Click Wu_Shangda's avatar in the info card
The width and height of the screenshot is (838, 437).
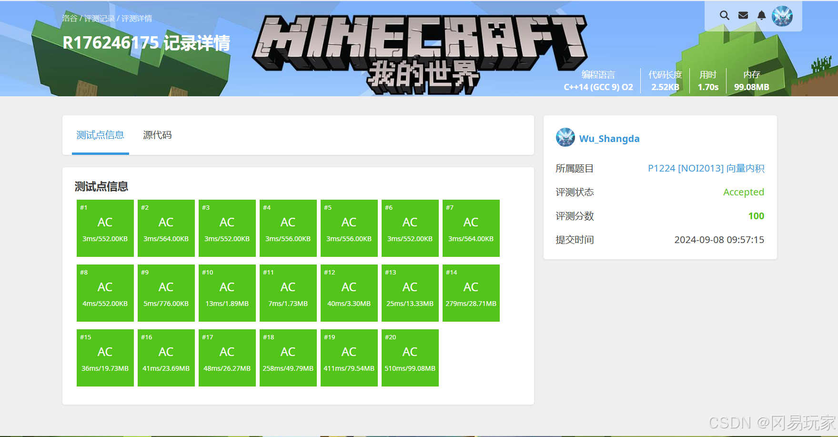pyautogui.click(x=565, y=137)
